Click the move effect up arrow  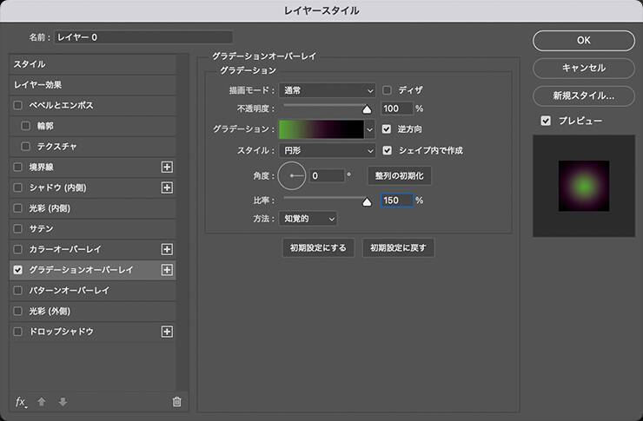click(42, 401)
